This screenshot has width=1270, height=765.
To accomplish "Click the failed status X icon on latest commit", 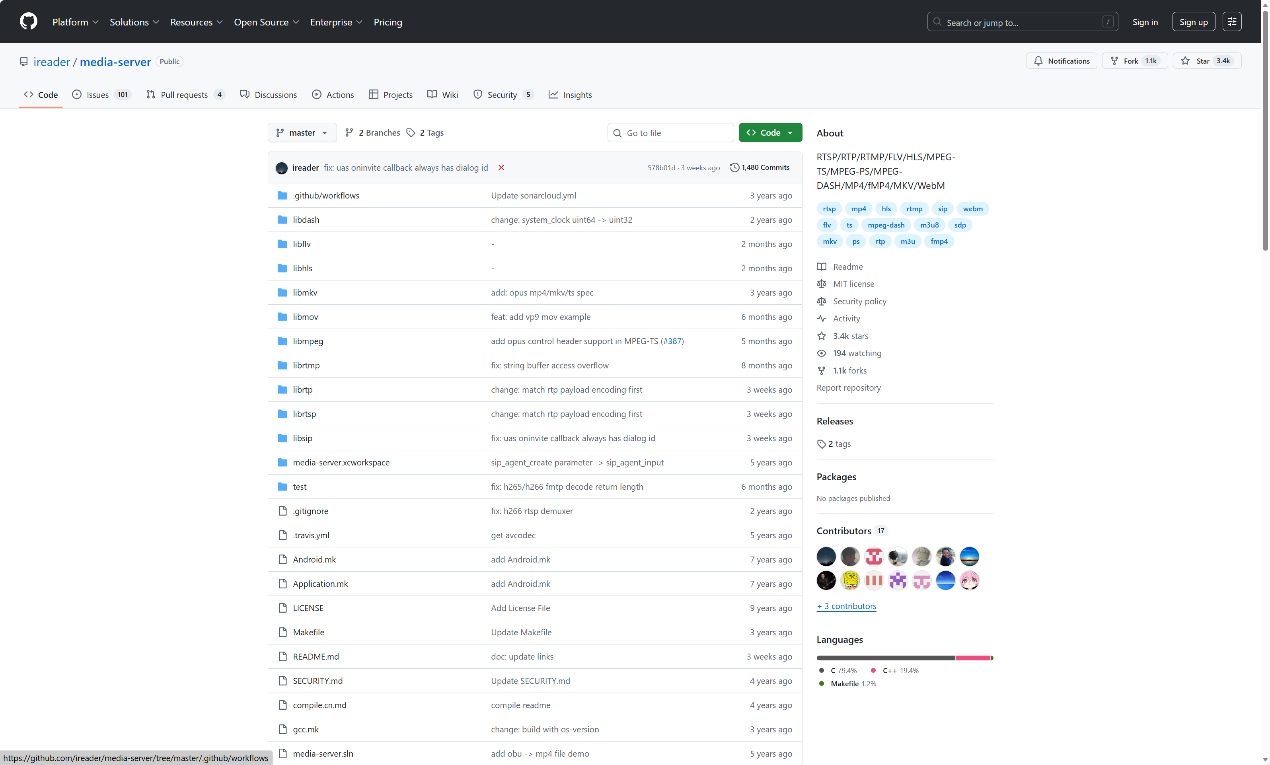I will coord(501,167).
